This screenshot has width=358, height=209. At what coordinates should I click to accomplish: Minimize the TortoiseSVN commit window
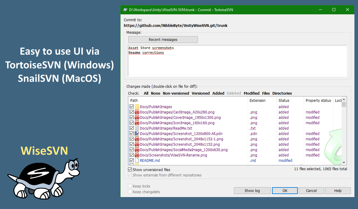(320, 10)
